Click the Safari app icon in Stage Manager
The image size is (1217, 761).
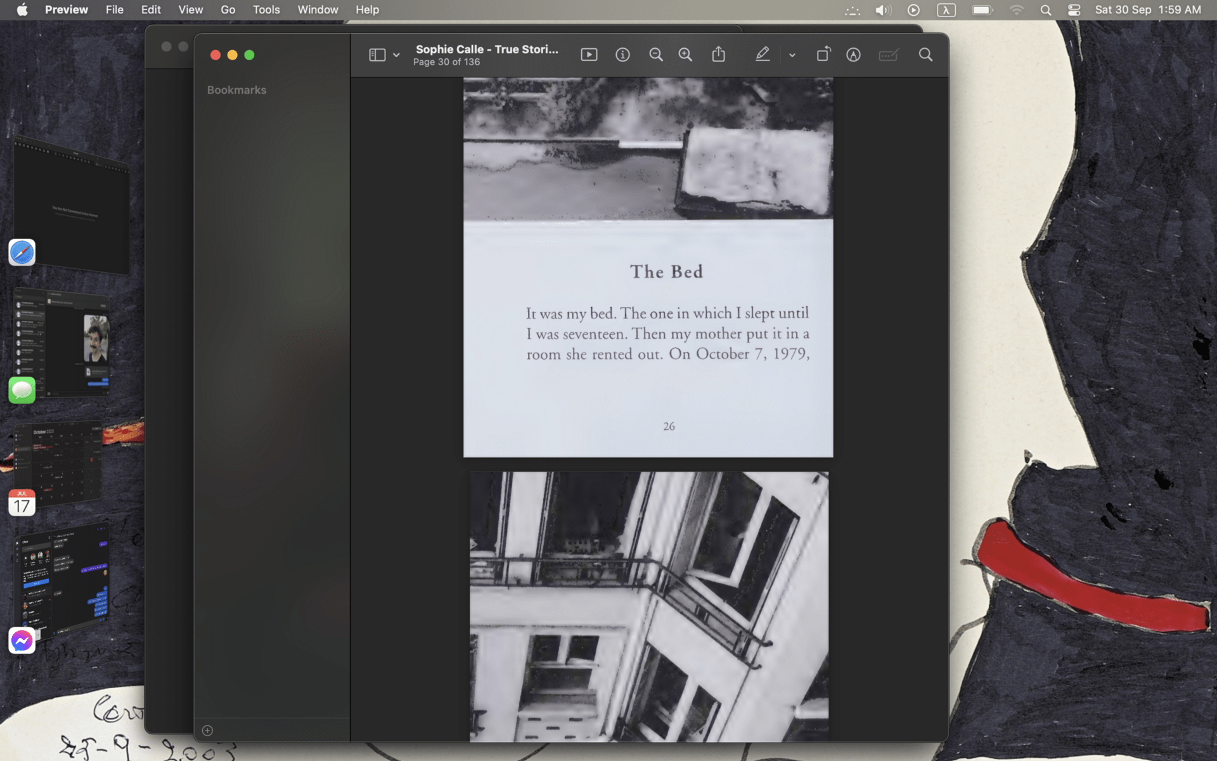pos(22,252)
